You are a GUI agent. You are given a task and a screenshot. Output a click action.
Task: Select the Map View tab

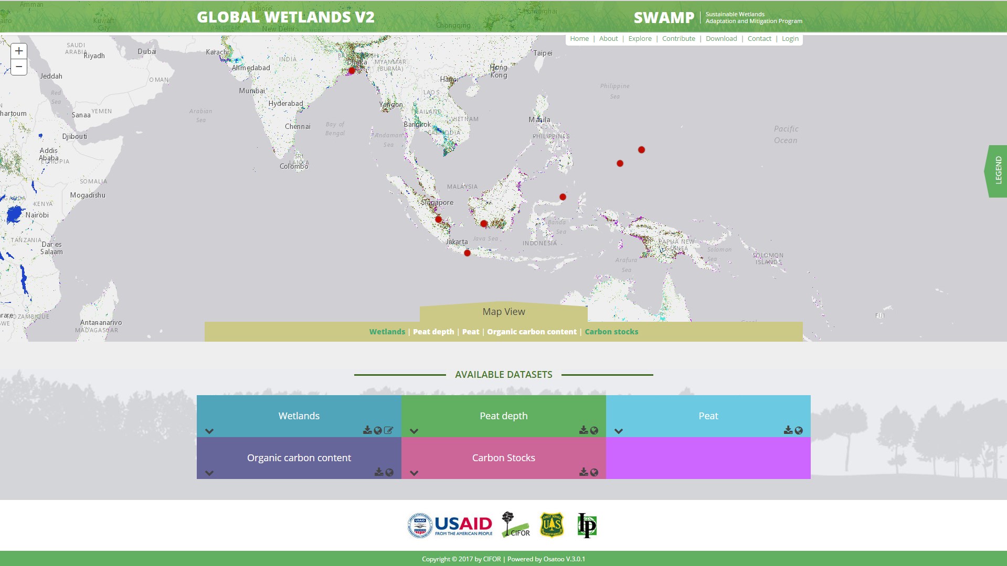click(x=504, y=312)
